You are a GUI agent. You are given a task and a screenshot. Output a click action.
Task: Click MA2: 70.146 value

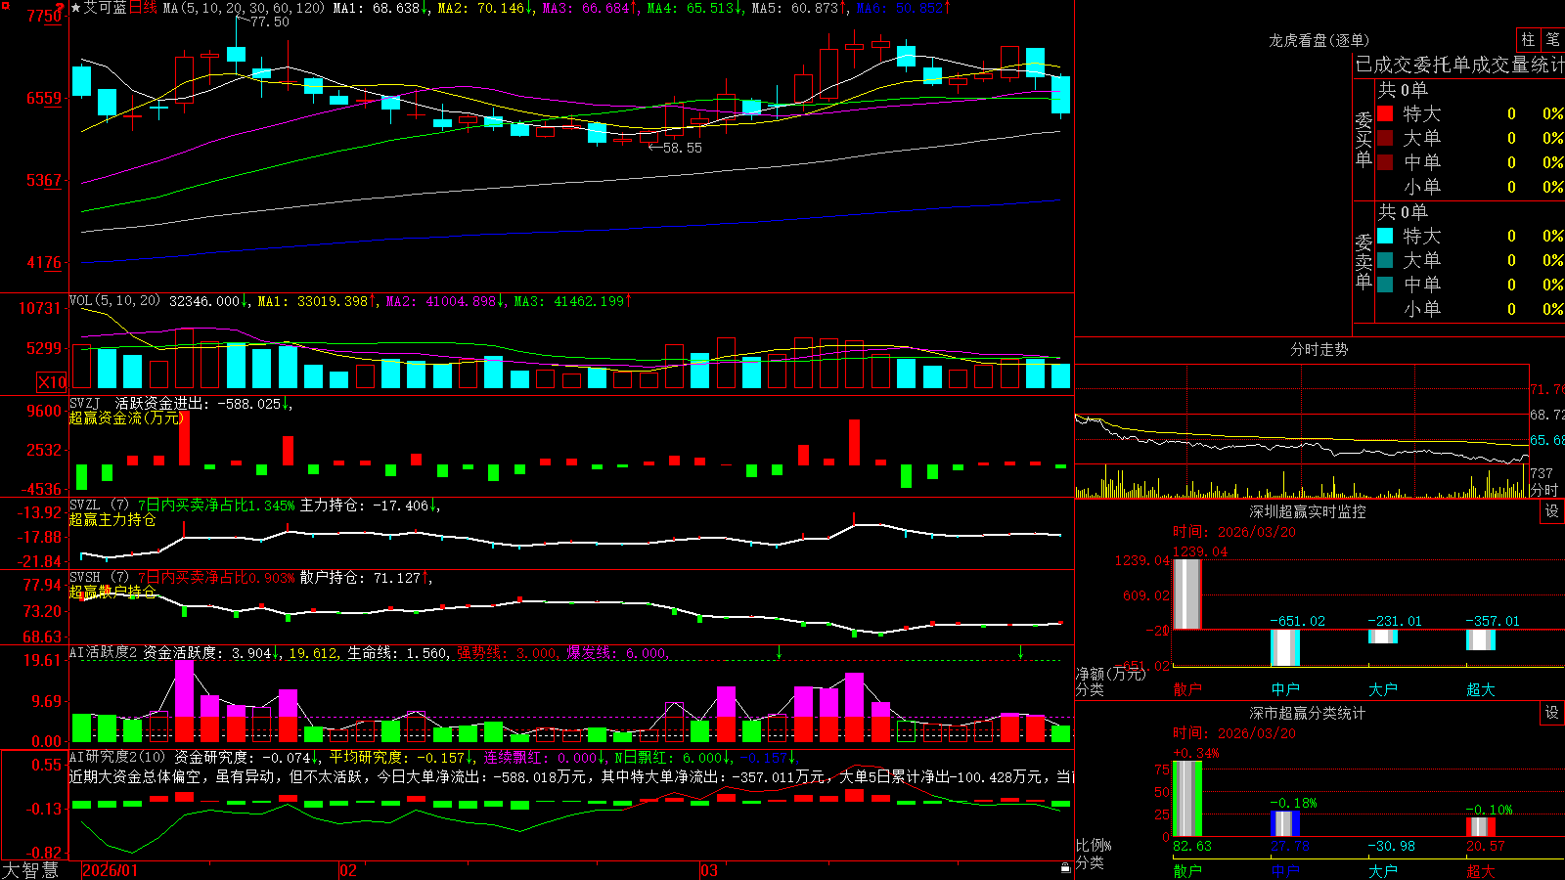(484, 8)
